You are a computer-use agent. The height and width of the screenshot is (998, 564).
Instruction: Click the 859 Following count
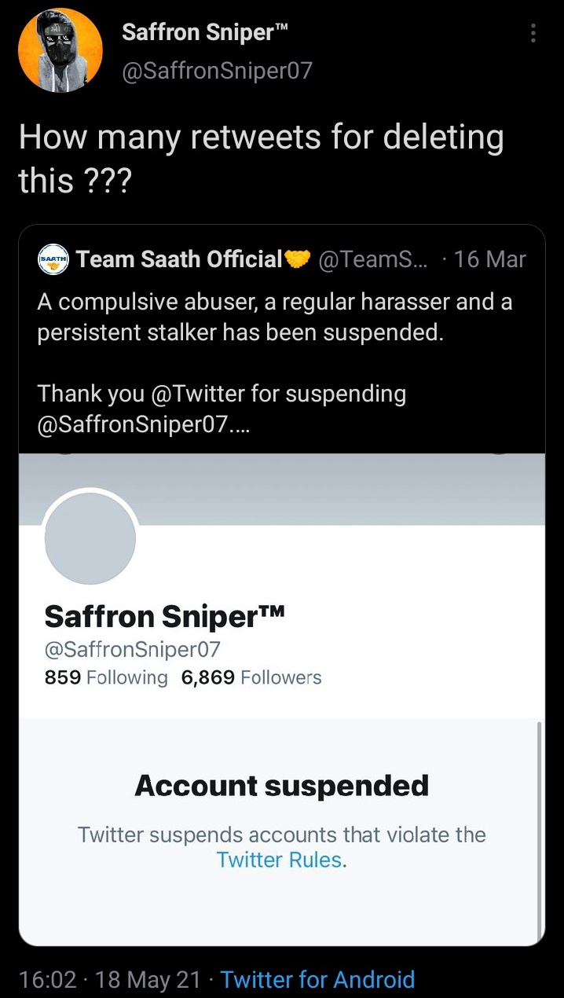pos(106,677)
